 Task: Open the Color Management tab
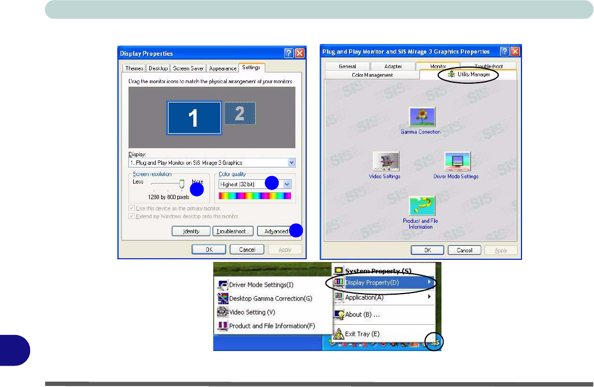click(x=372, y=75)
